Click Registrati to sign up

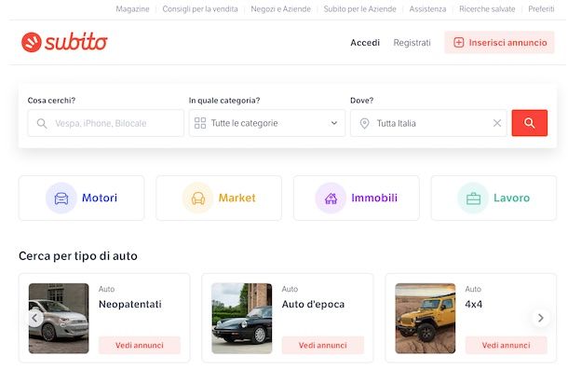pos(412,43)
